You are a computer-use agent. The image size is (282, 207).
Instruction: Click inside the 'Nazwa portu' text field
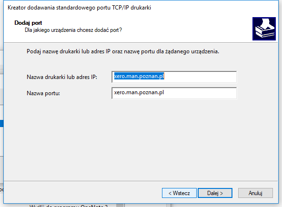(174, 93)
